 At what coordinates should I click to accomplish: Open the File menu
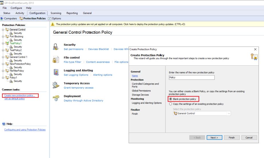5,8
